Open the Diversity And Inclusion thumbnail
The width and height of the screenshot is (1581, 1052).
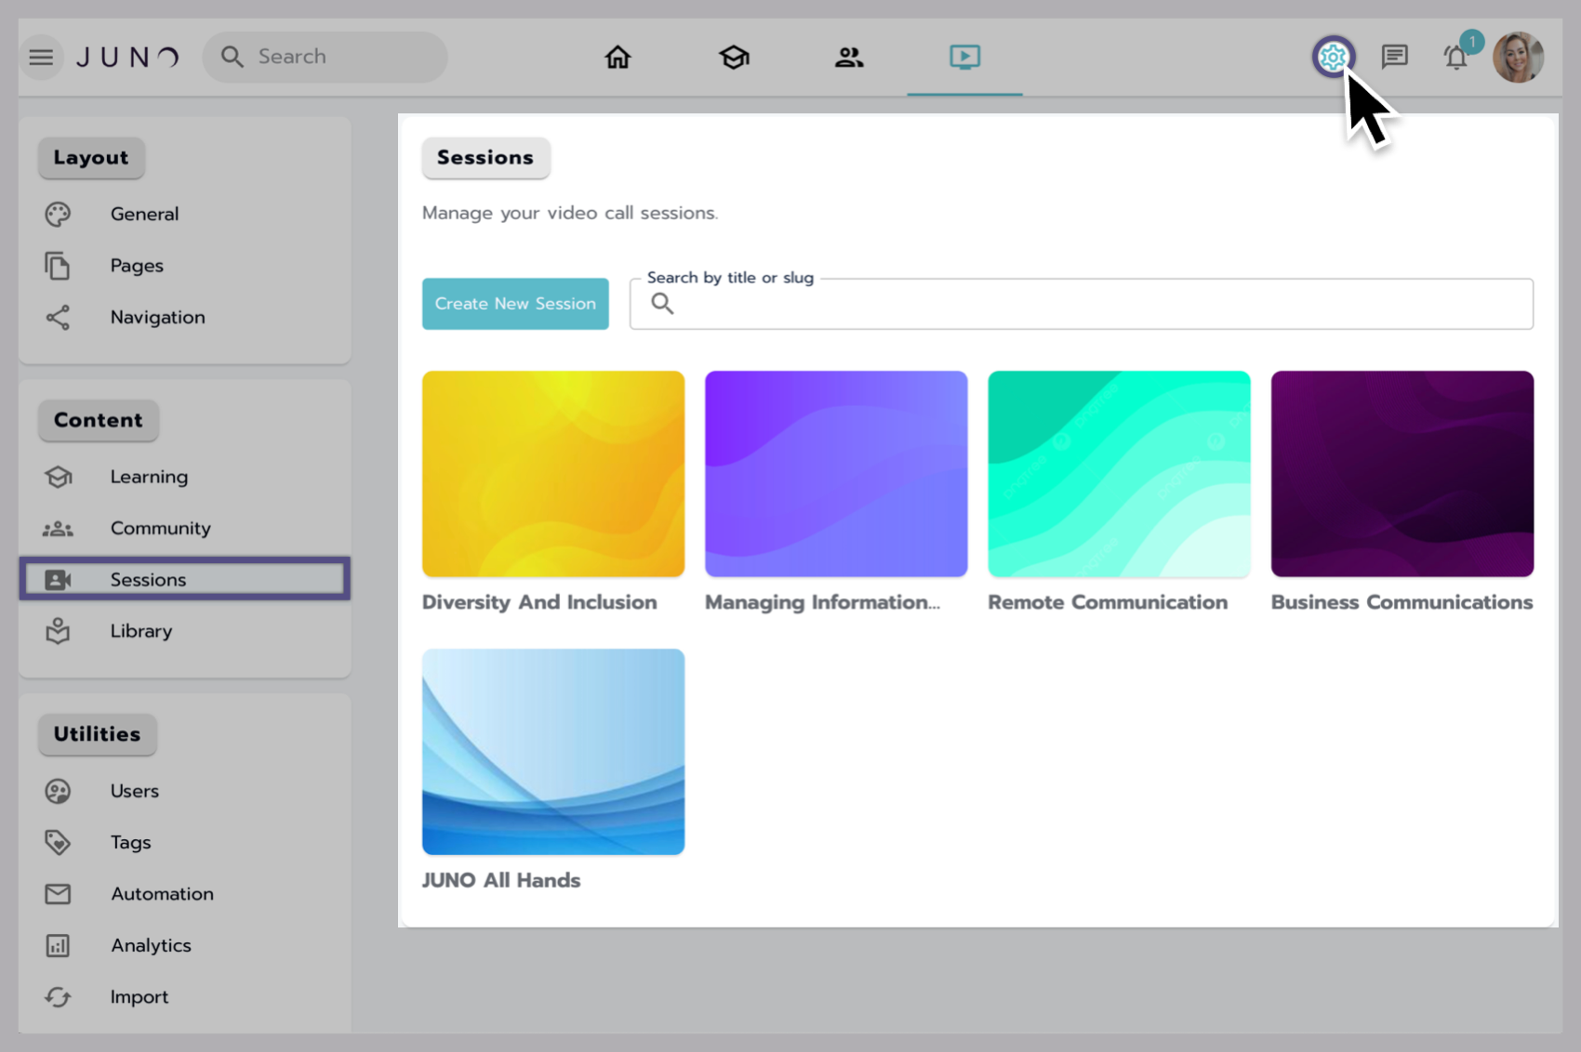(553, 474)
